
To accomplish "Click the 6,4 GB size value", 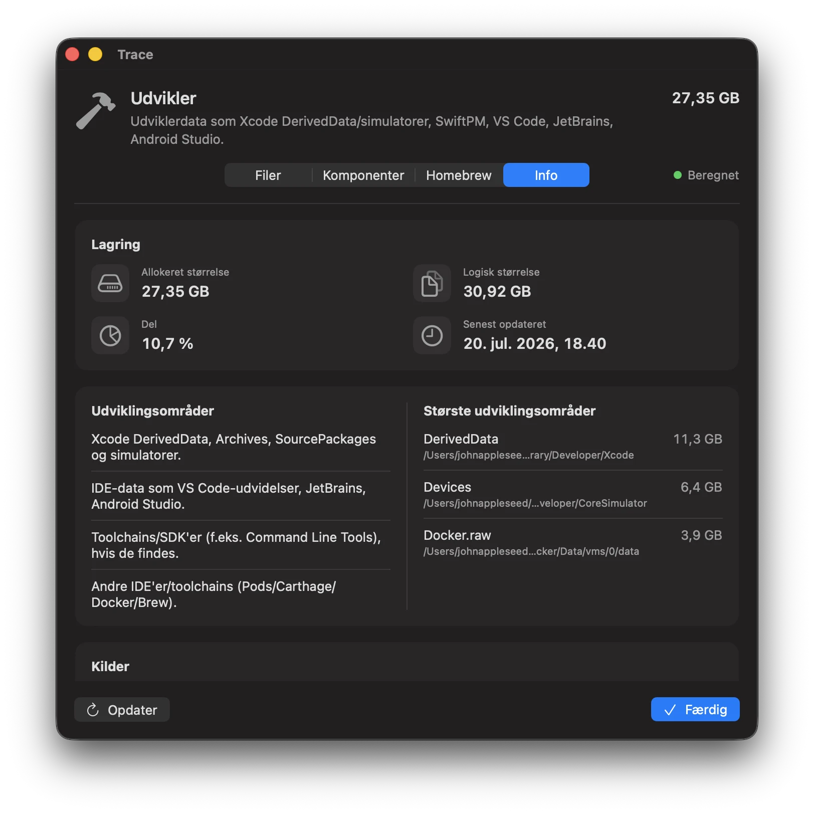I will (701, 487).
